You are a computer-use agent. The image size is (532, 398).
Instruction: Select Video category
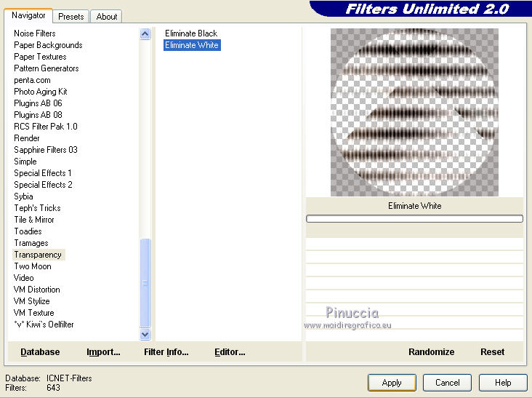point(24,278)
